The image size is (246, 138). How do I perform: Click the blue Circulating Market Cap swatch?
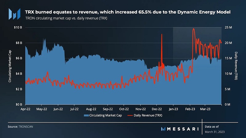tap(86, 116)
